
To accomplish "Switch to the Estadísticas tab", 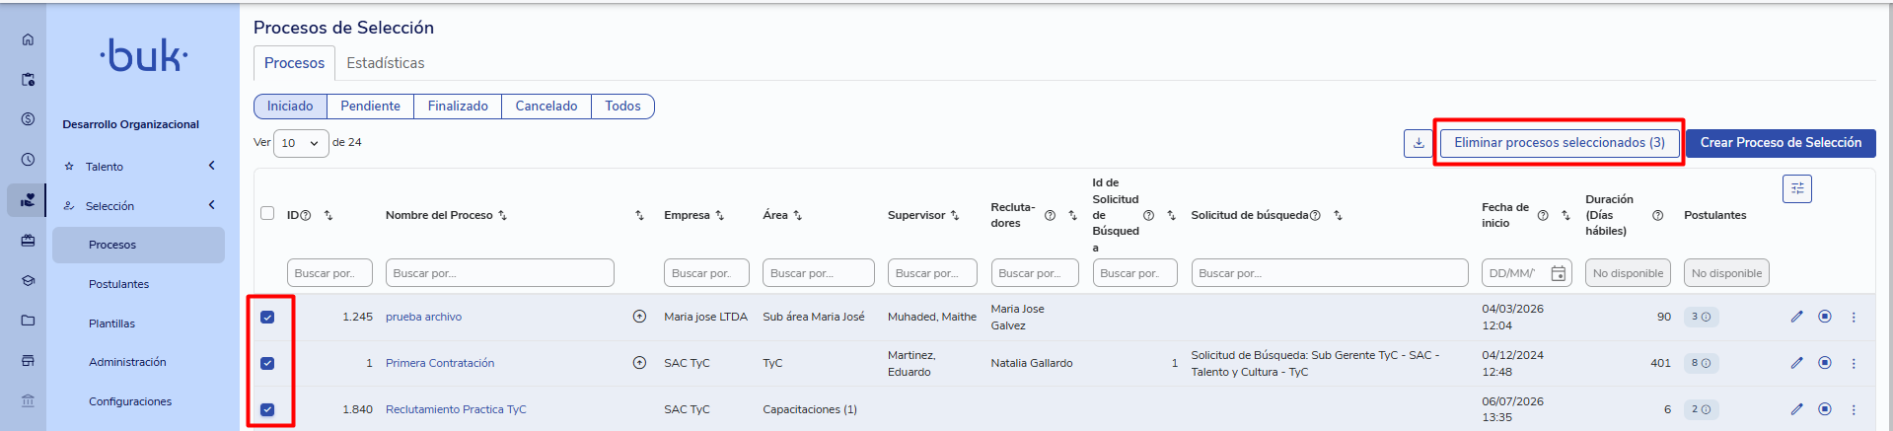I will pyautogui.click(x=386, y=63).
